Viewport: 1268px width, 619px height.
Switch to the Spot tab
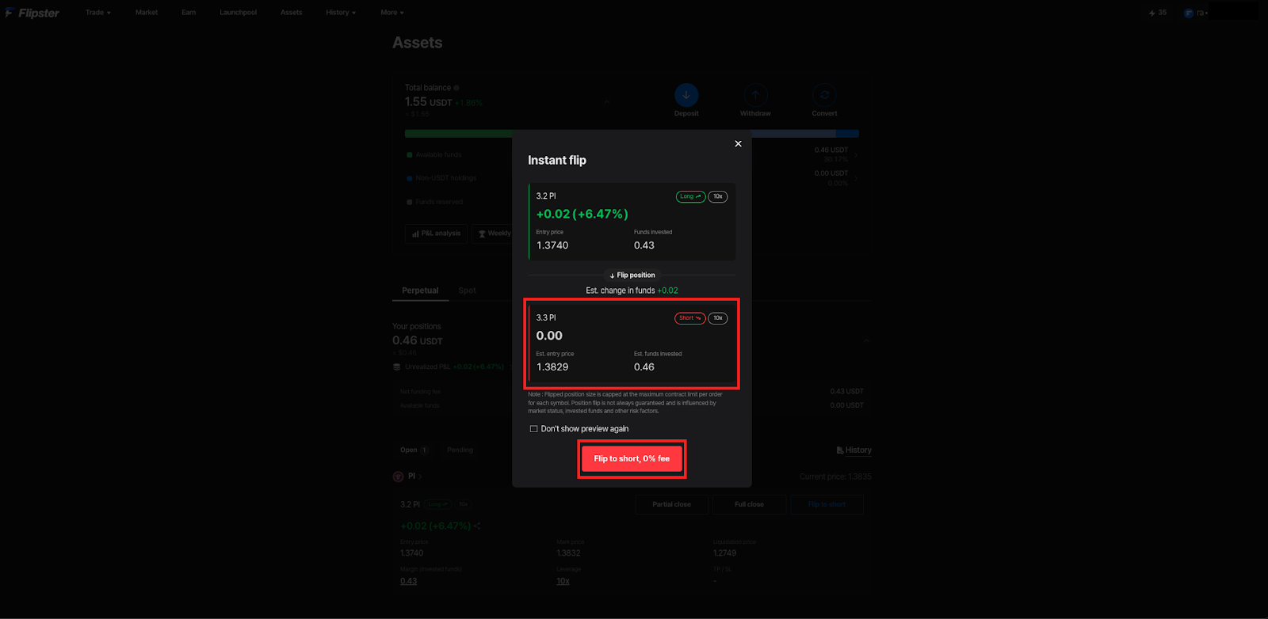[x=468, y=291]
